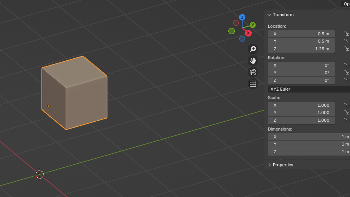Click the Scale X value field

301,105
